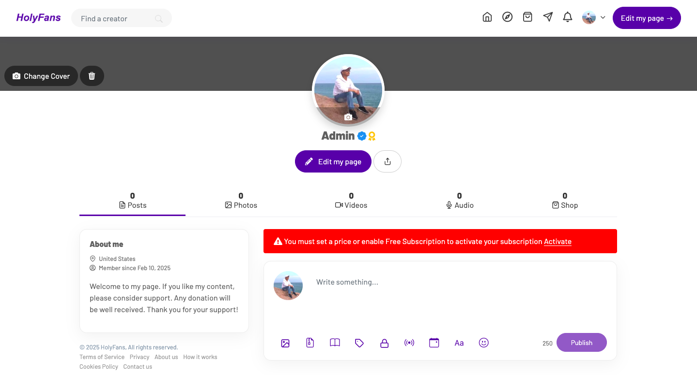The image size is (697, 375).
Task: Switch to the Shop tab
Action: tap(565, 201)
